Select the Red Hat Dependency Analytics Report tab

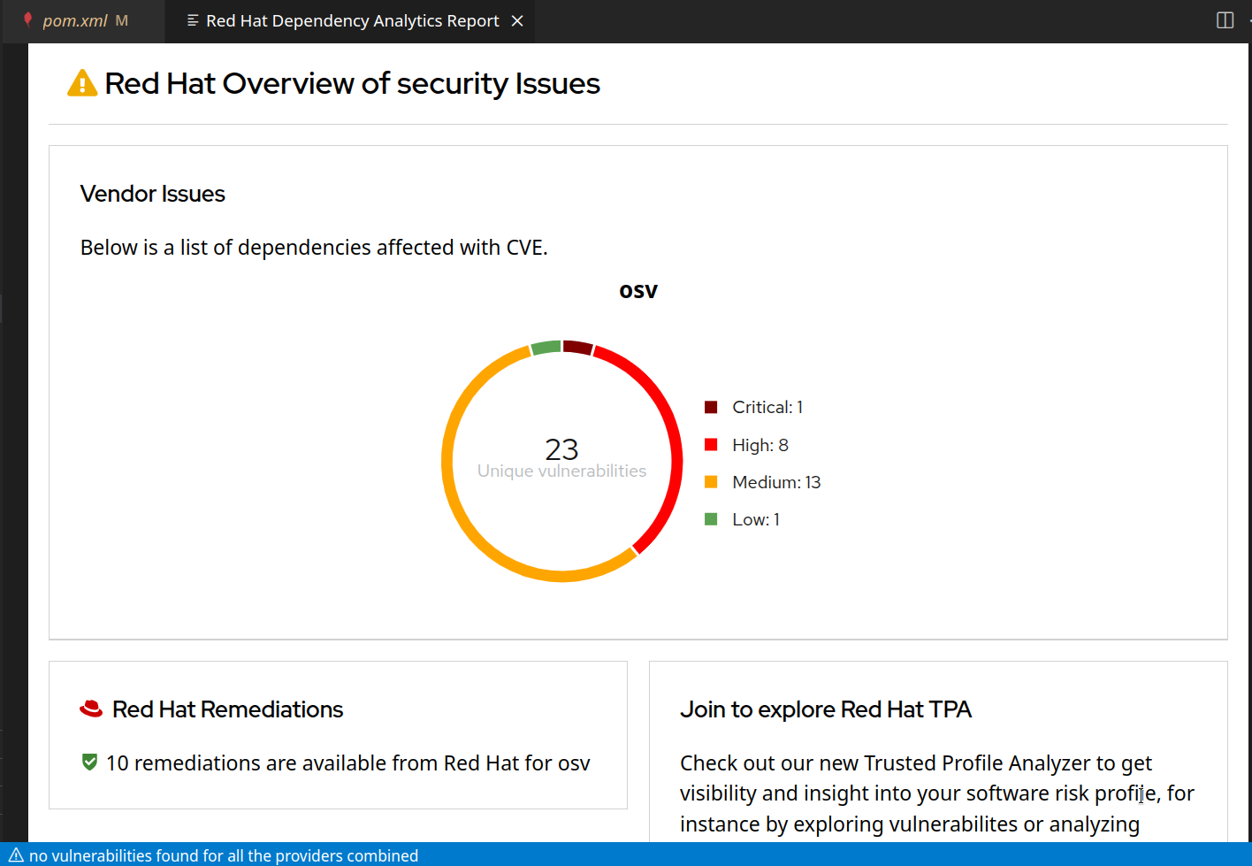(352, 20)
